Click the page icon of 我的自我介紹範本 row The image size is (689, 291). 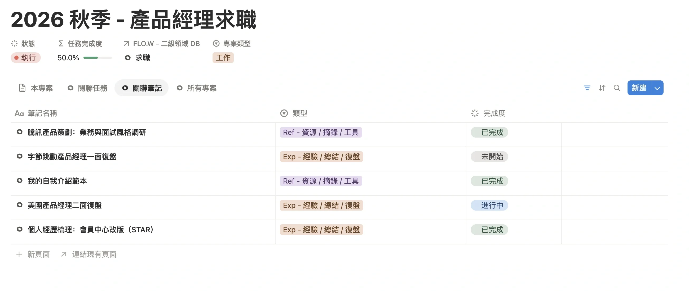[20, 180]
